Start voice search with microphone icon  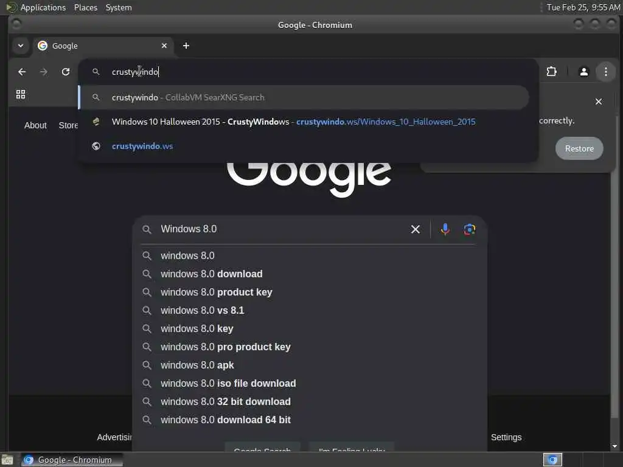[x=445, y=229]
